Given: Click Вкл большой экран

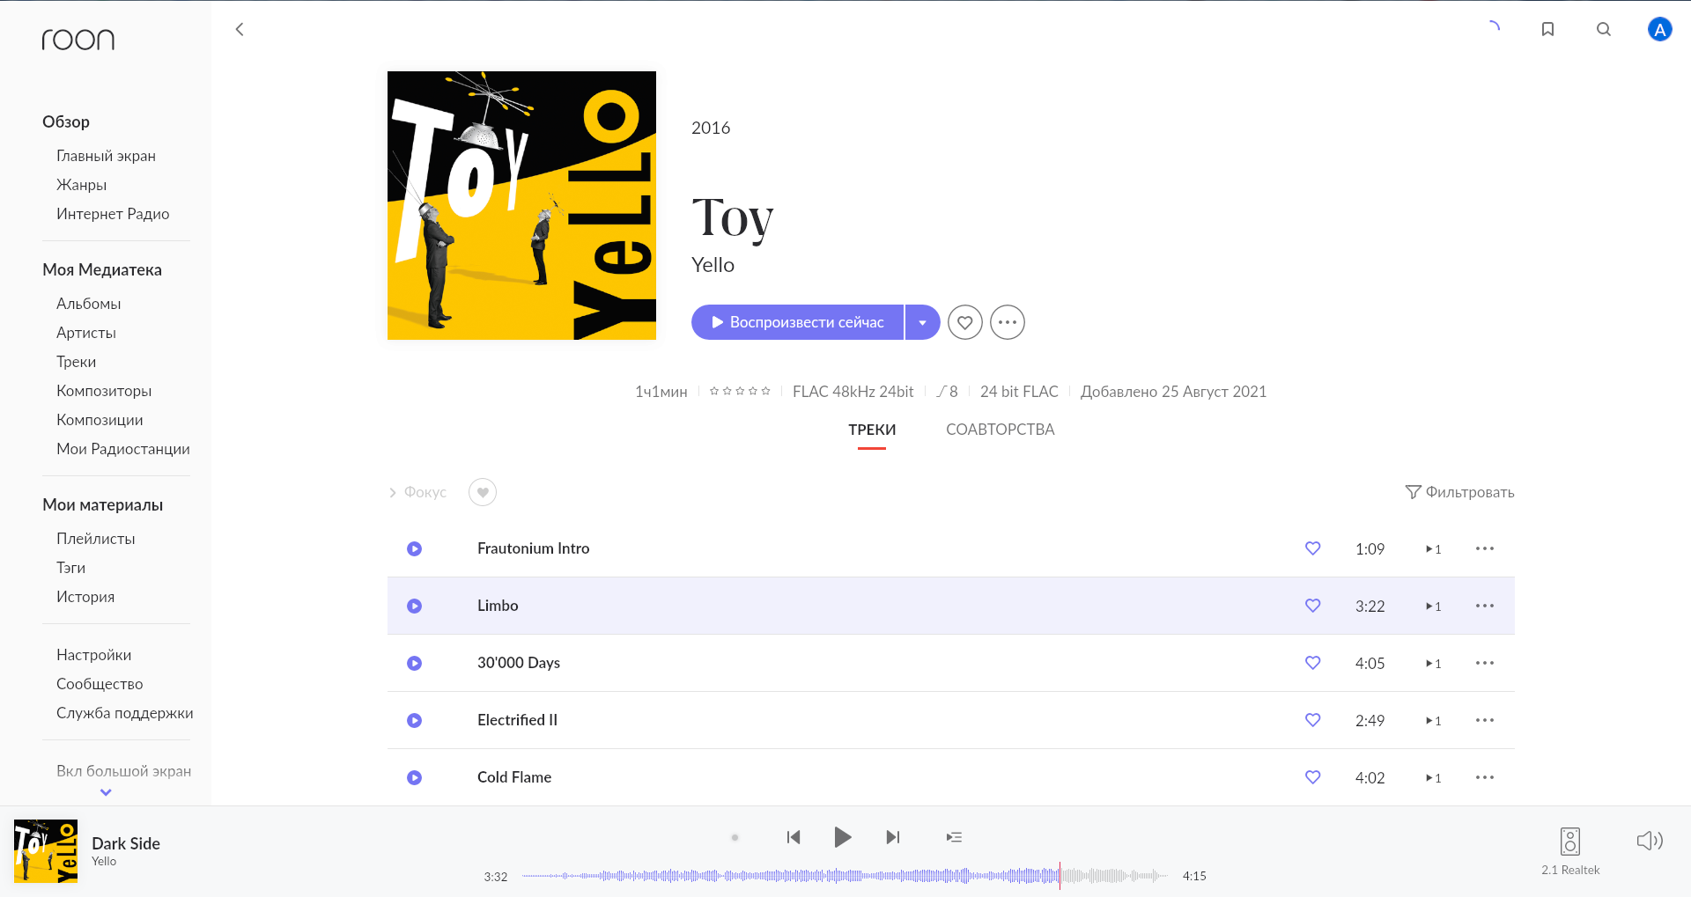Looking at the screenshot, I should coord(123,771).
